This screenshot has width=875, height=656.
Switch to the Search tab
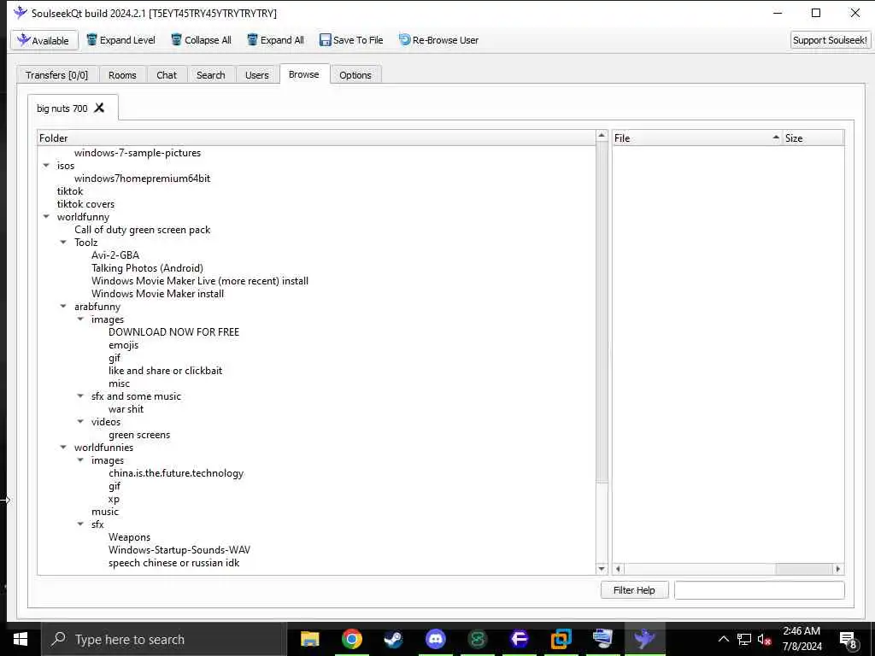210,75
